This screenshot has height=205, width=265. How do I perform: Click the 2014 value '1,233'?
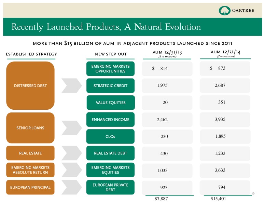[220, 153]
